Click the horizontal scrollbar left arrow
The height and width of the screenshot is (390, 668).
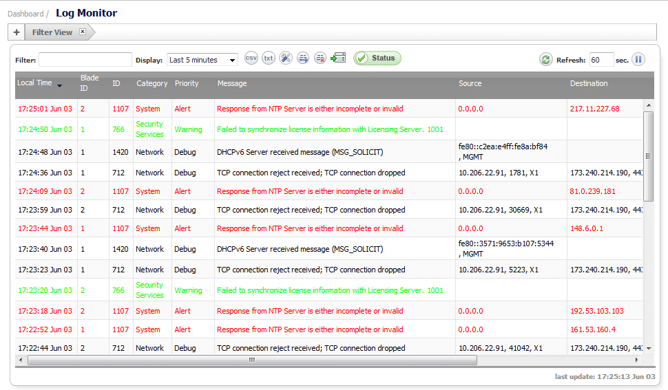(21, 360)
